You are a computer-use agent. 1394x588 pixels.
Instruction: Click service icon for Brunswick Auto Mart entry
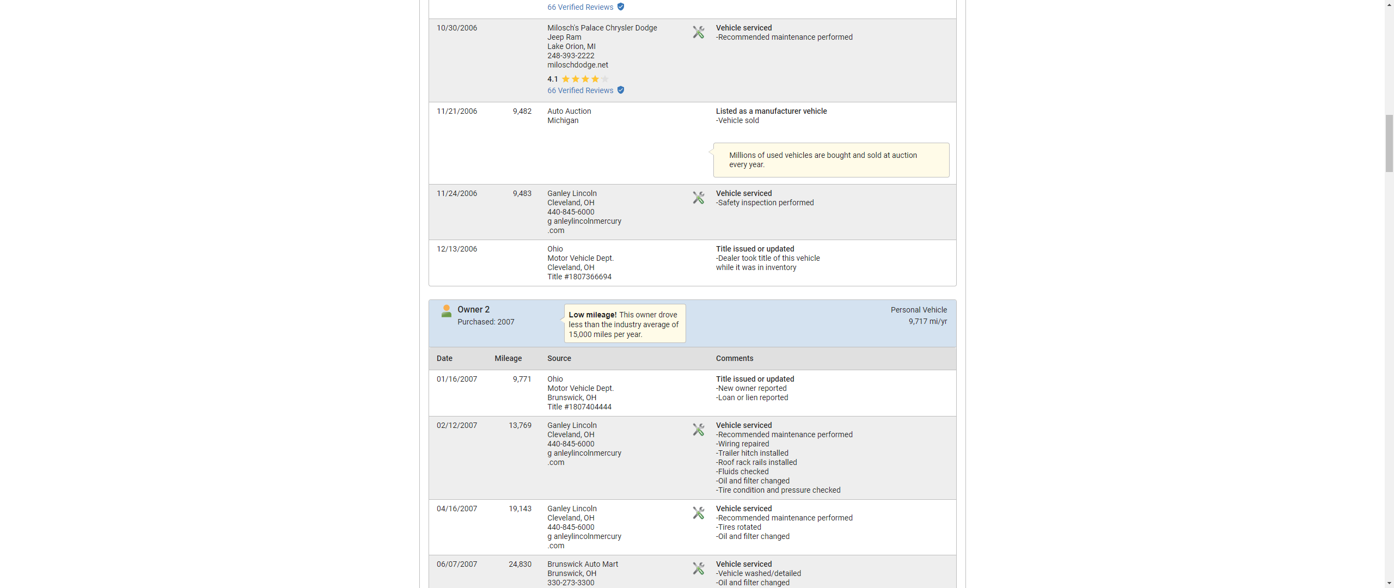[698, 568]
